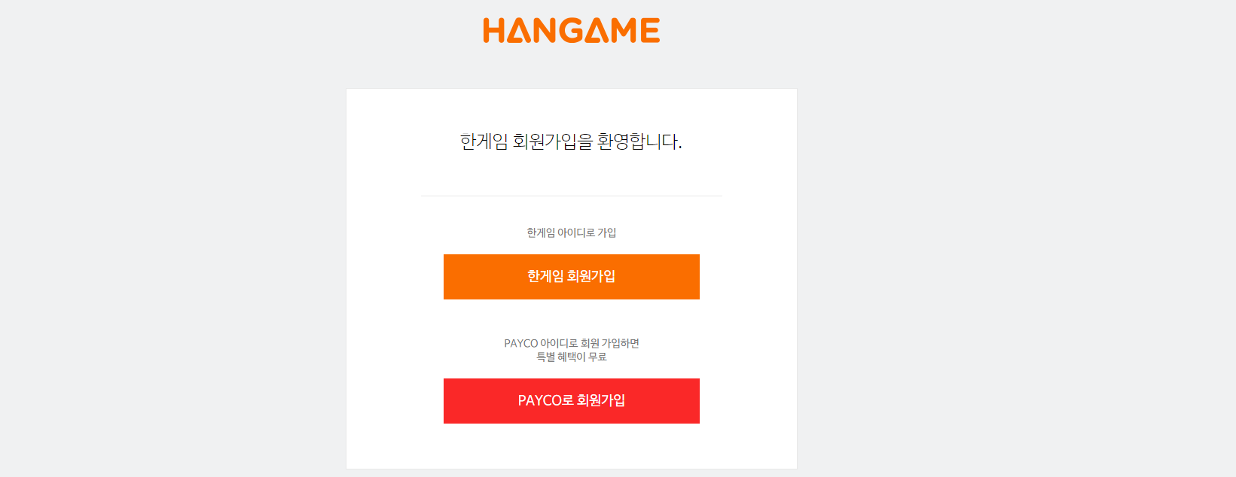Click the letter G in HANGAME logo

point(570,30)
